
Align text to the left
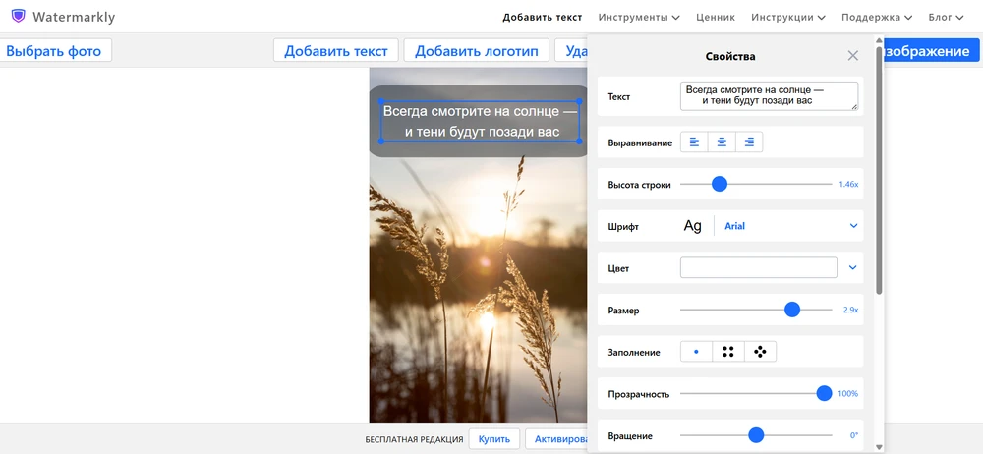tap(694, 142)
